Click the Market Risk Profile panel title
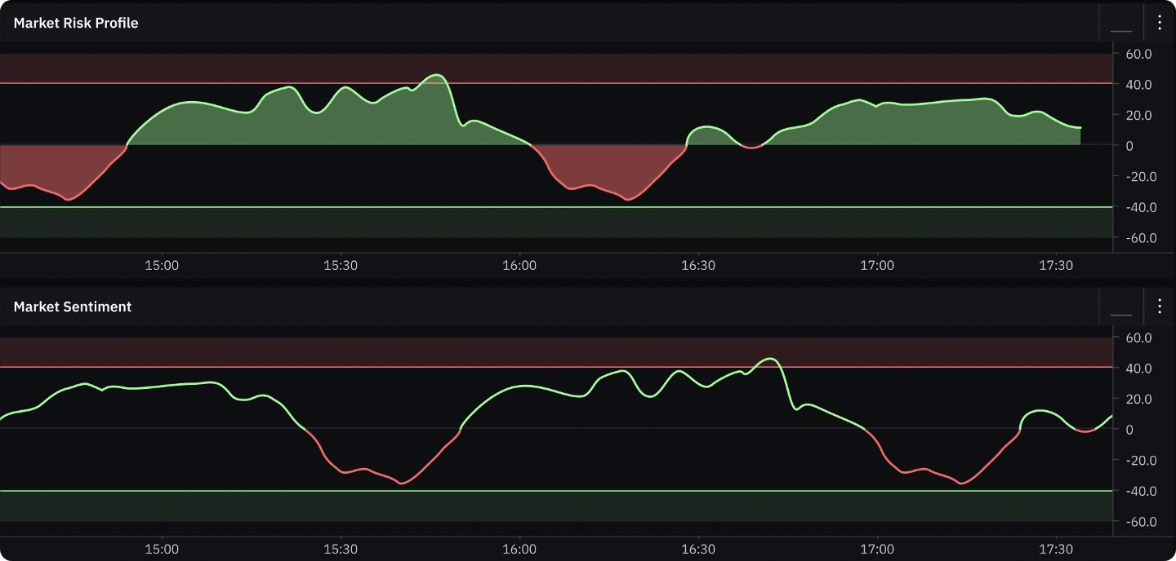 click(76, 23)
